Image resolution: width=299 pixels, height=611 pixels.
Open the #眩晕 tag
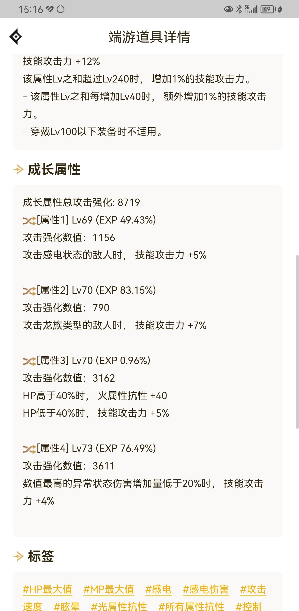click(x=67, y=607)
